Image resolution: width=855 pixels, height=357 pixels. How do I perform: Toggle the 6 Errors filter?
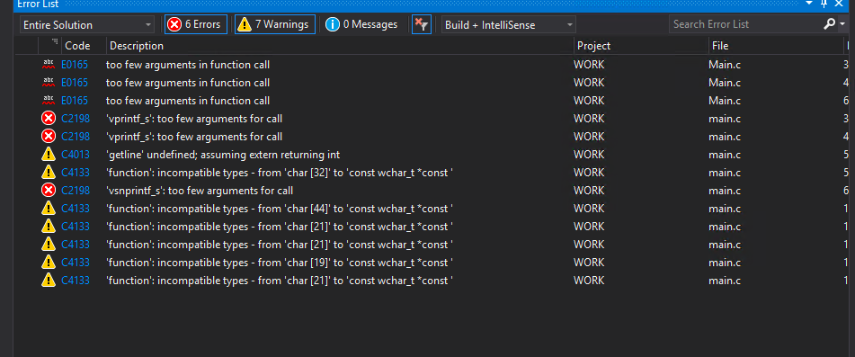click(x=196, y=24)
